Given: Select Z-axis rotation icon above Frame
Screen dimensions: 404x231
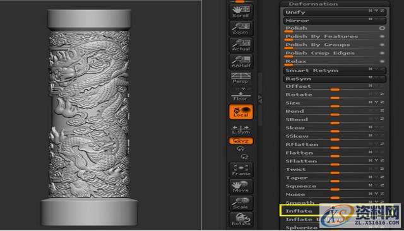Looking at the screenshot, I should pyautogui.click(x=244, y=157).
